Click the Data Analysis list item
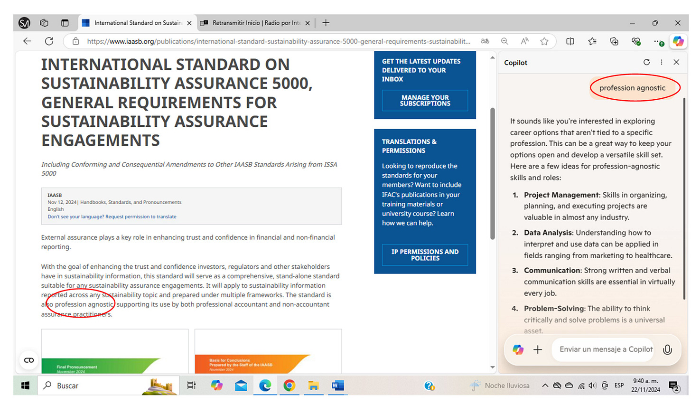Image resolution: width=691 pixels, height=414 pixels. point(592,244)
